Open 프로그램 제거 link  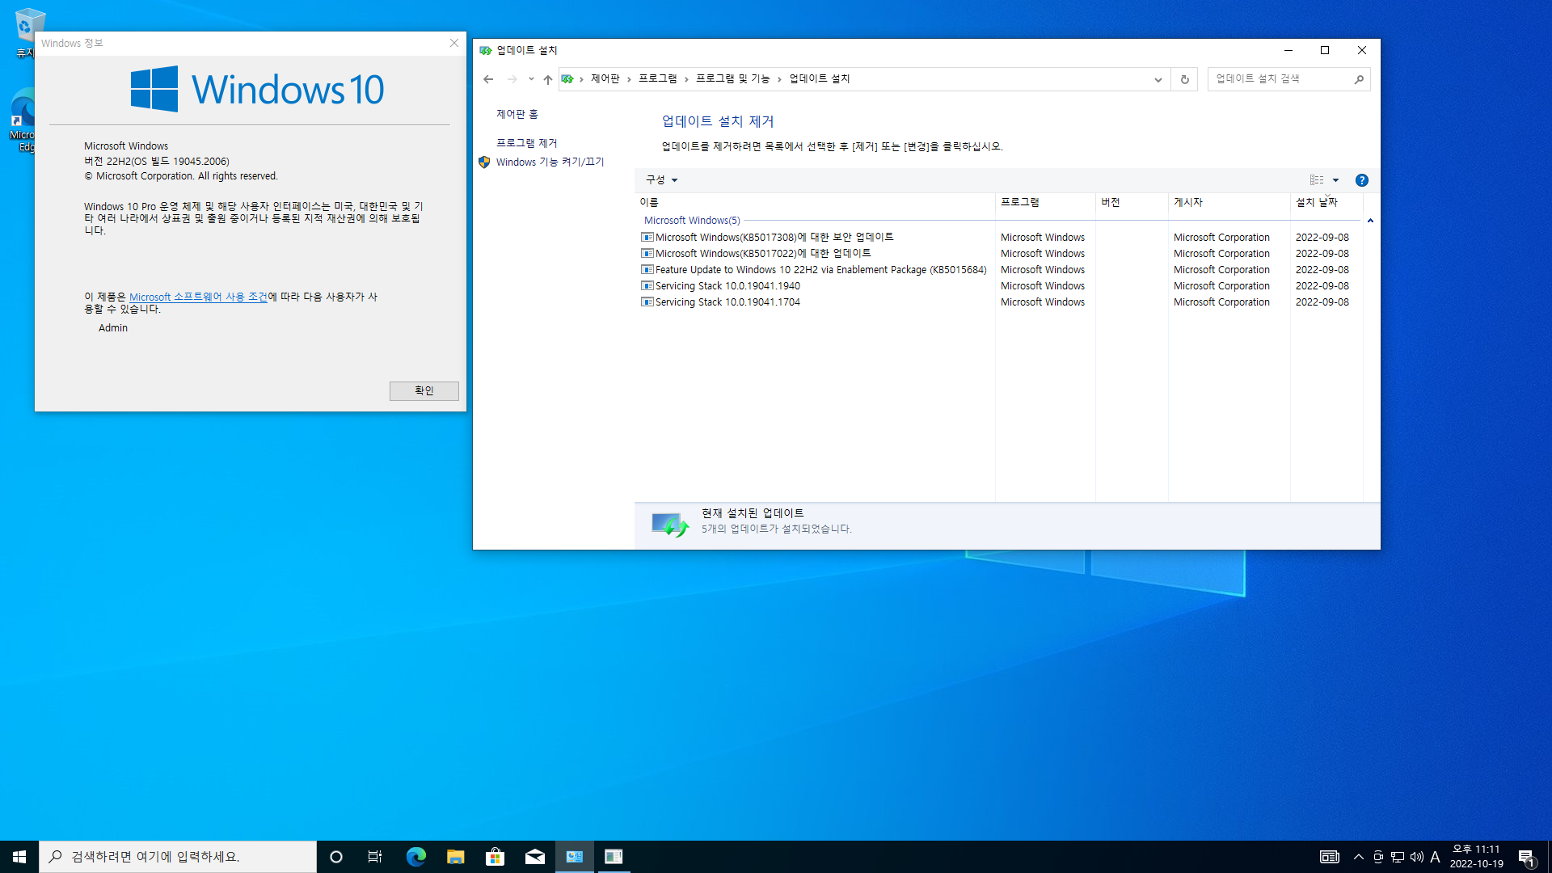527,143
